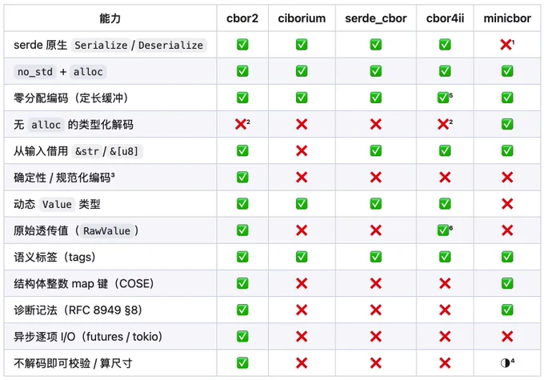Click the minicbor column header
544x380 pixels.
click(x=507, y=18)
